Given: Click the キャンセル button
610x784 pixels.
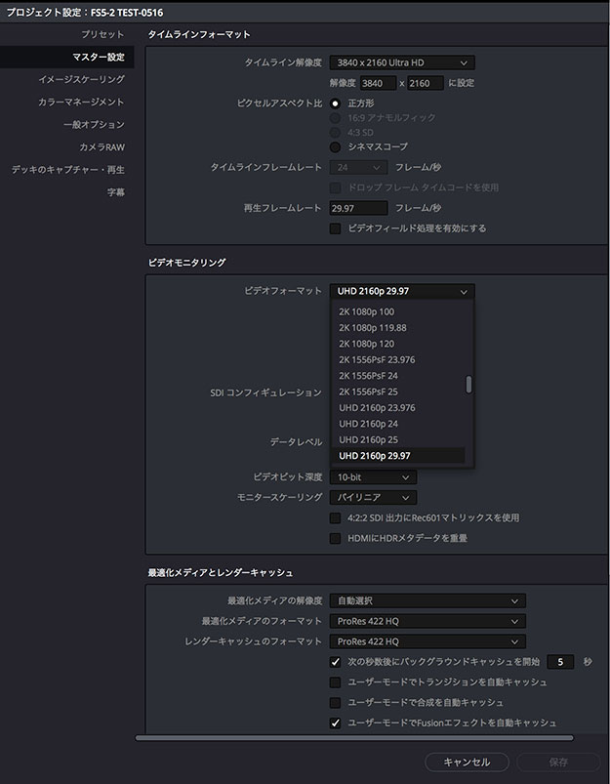Looking at the screenshot, I should pos(466,762).
